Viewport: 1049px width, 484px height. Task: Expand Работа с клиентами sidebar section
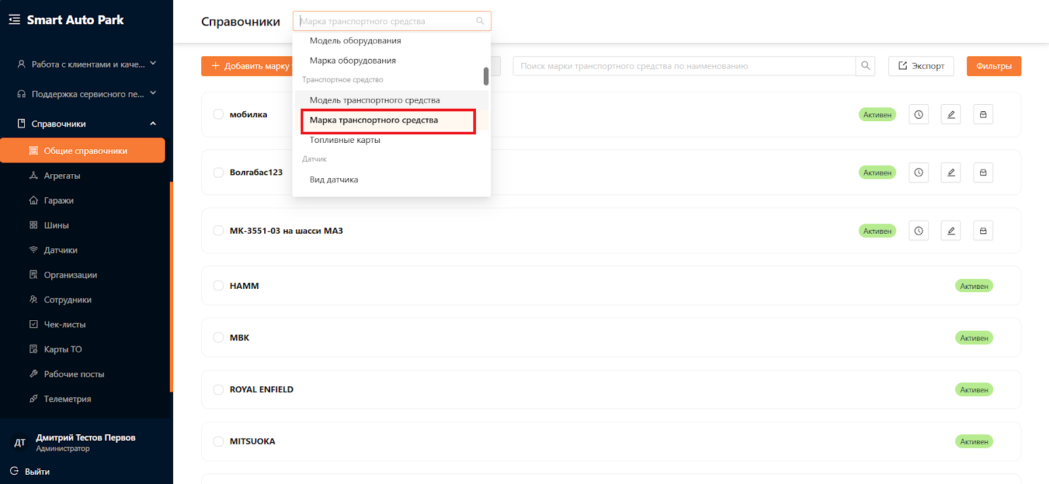click(153, 64)
